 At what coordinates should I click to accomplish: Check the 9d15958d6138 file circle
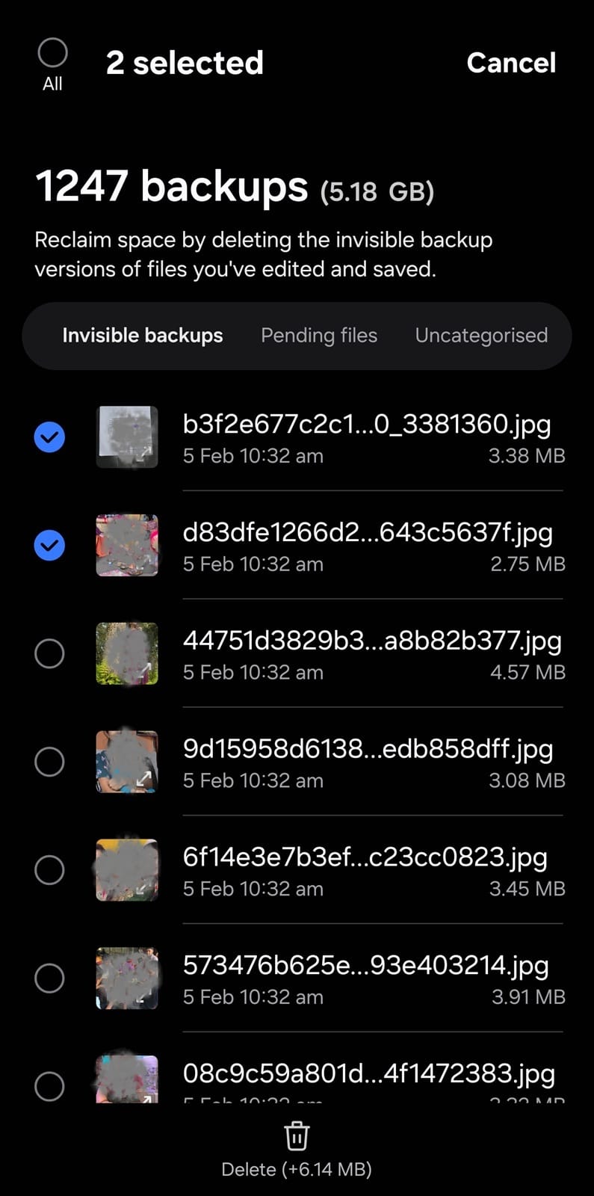tap(49, 762)
